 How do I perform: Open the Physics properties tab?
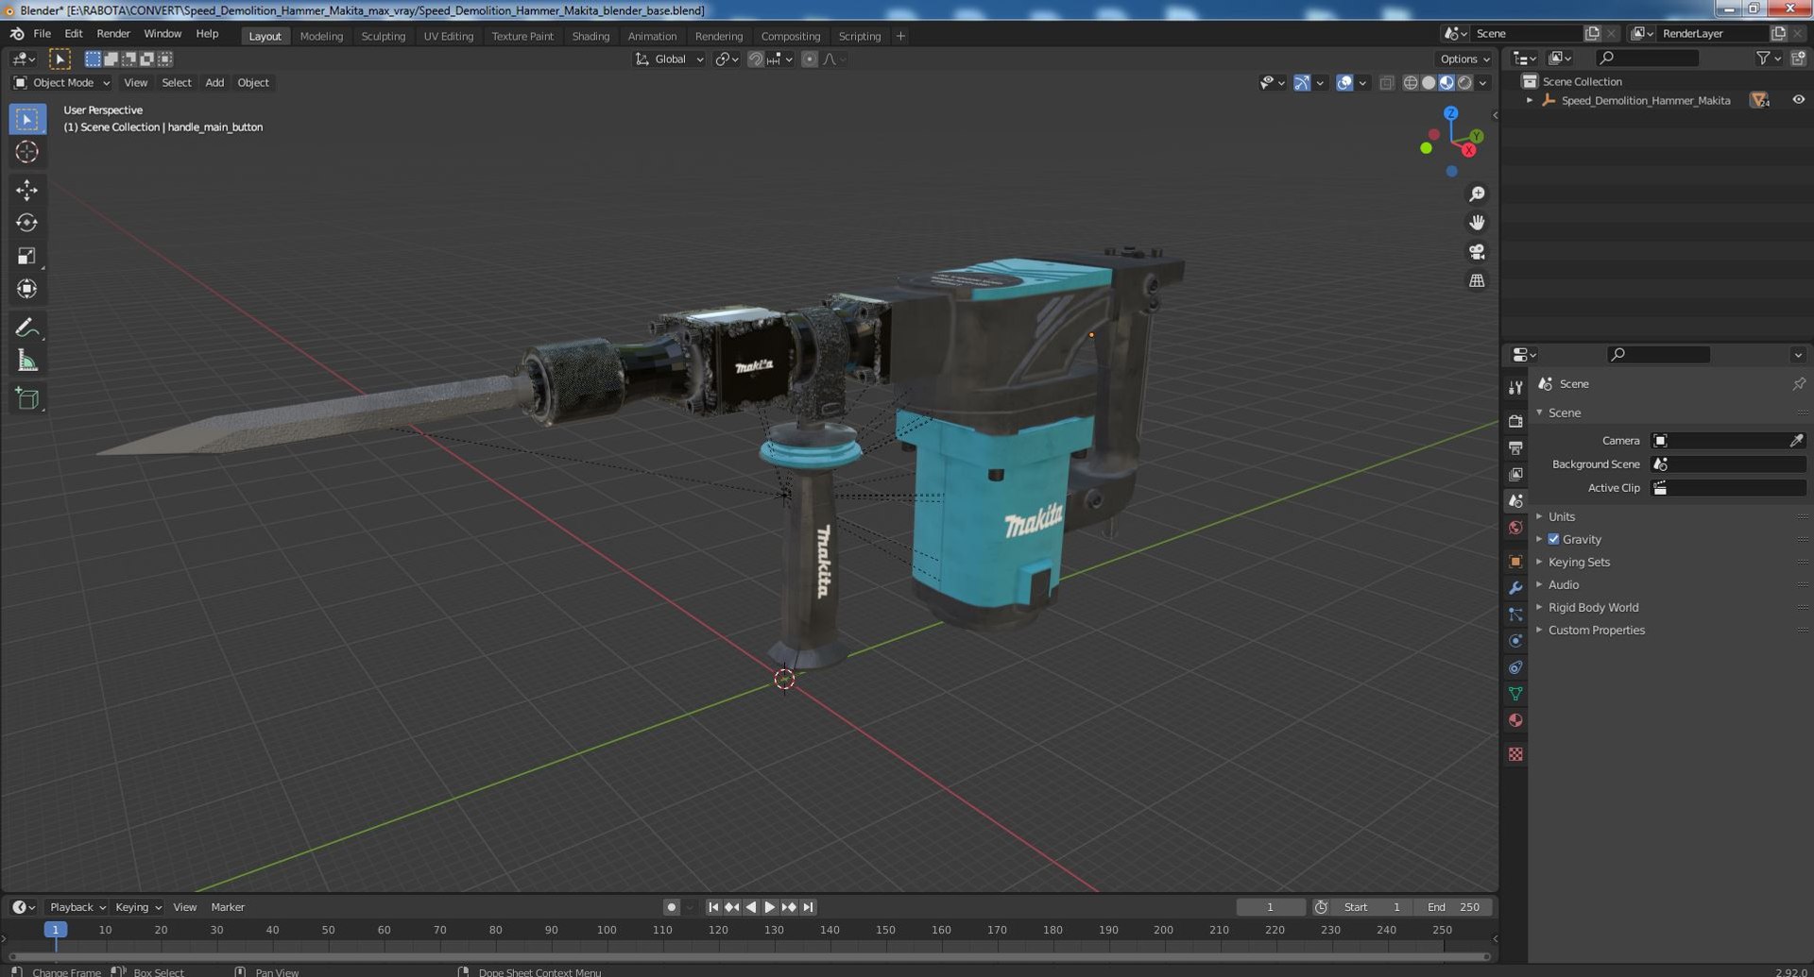click(1515, 641)
